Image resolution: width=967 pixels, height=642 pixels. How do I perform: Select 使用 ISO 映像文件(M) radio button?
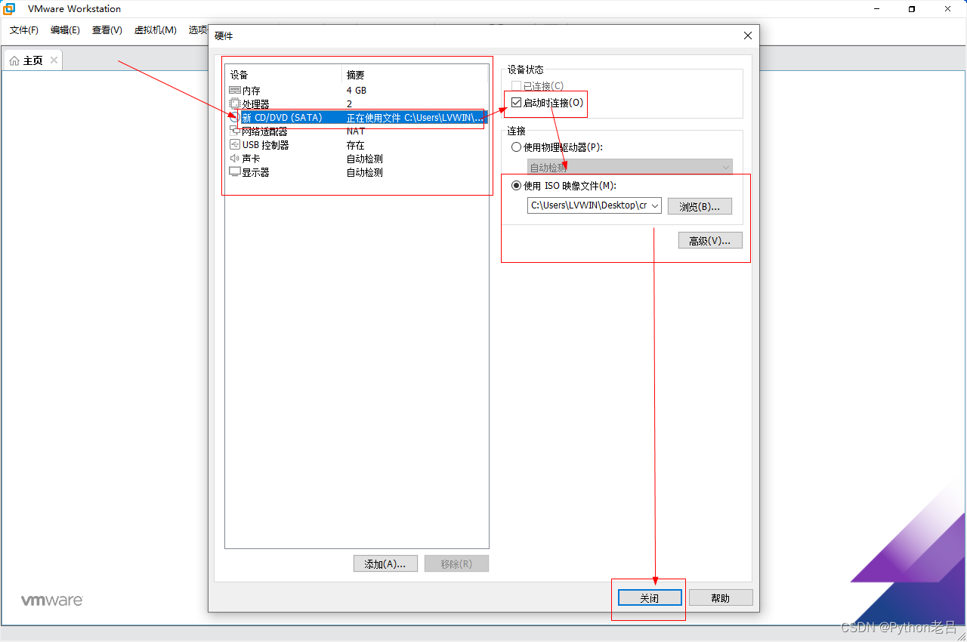(x=517, y=186)
